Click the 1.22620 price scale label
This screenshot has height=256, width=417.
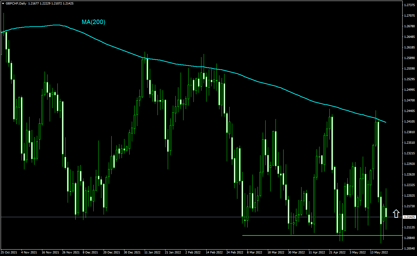(410, 175)
